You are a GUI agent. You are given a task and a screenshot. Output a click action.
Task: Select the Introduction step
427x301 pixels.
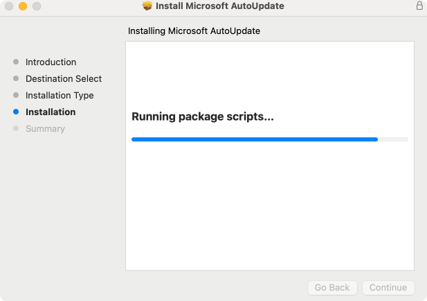coord(51,62)
